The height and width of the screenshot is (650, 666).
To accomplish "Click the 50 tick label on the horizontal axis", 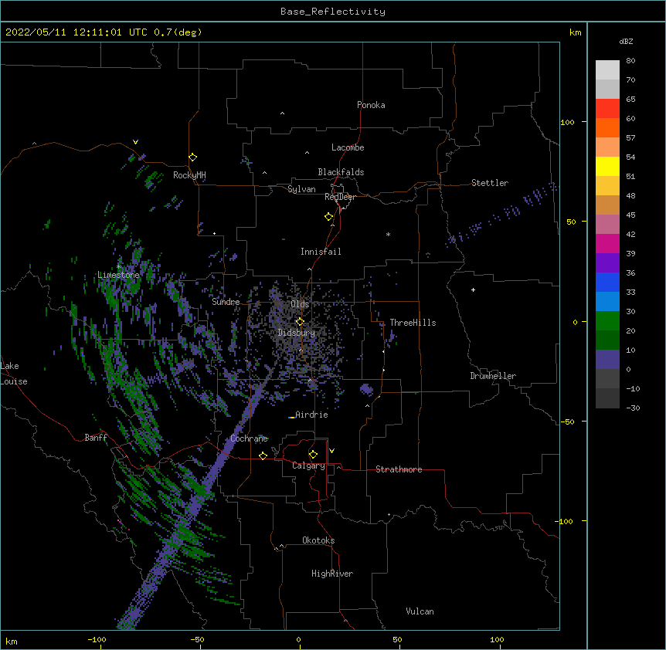I will (x=397, y=639).
